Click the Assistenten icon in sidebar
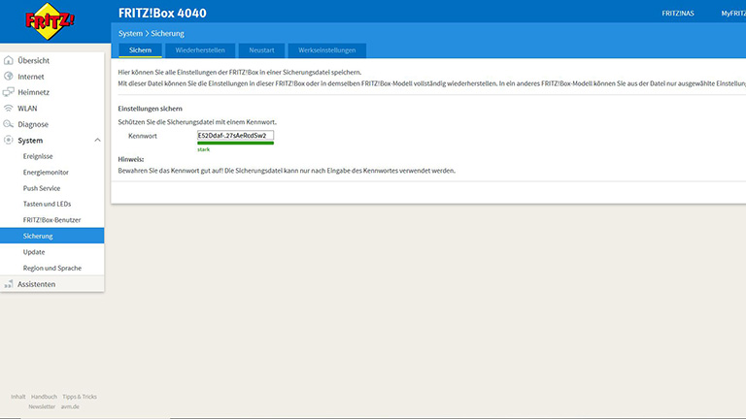 9,284
